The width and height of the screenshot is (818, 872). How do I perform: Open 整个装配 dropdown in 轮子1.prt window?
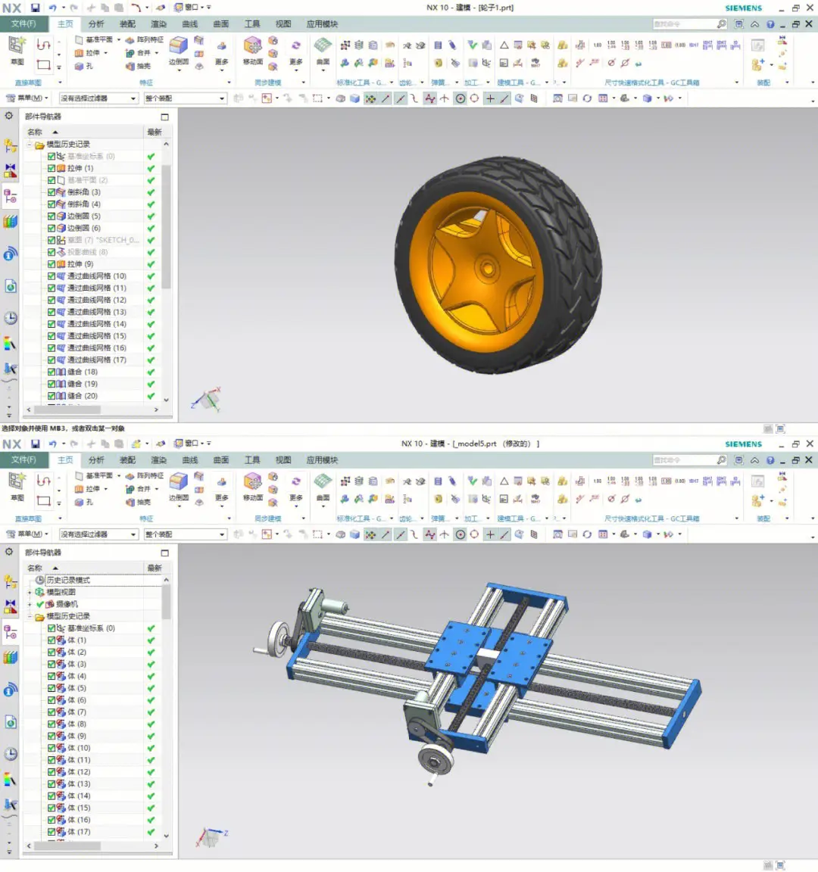186,98
